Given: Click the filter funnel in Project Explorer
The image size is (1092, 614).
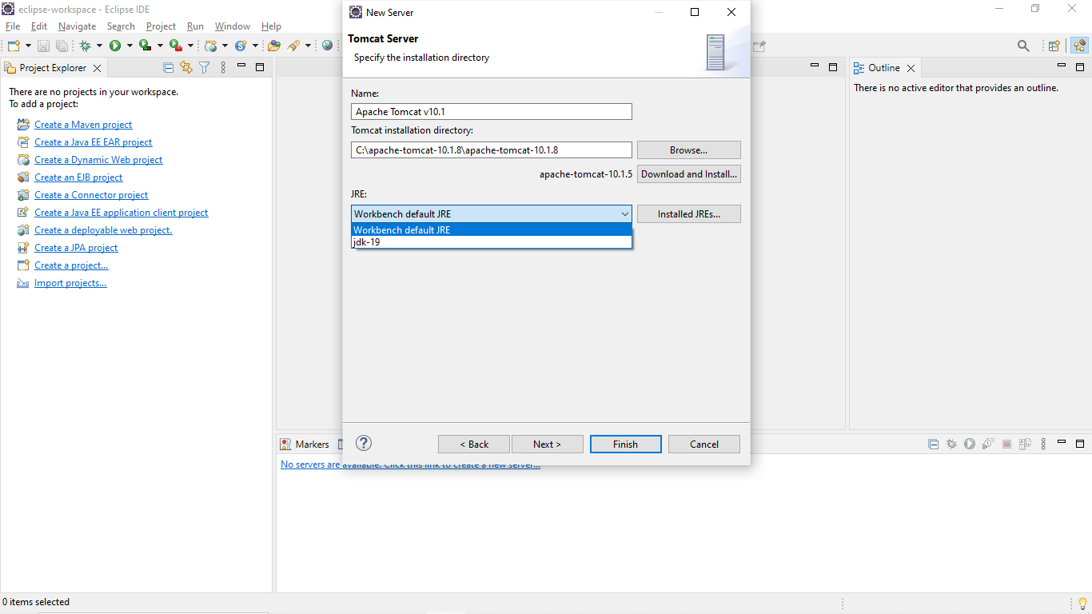Looking at the screenshot, I should tap(205, 68).
